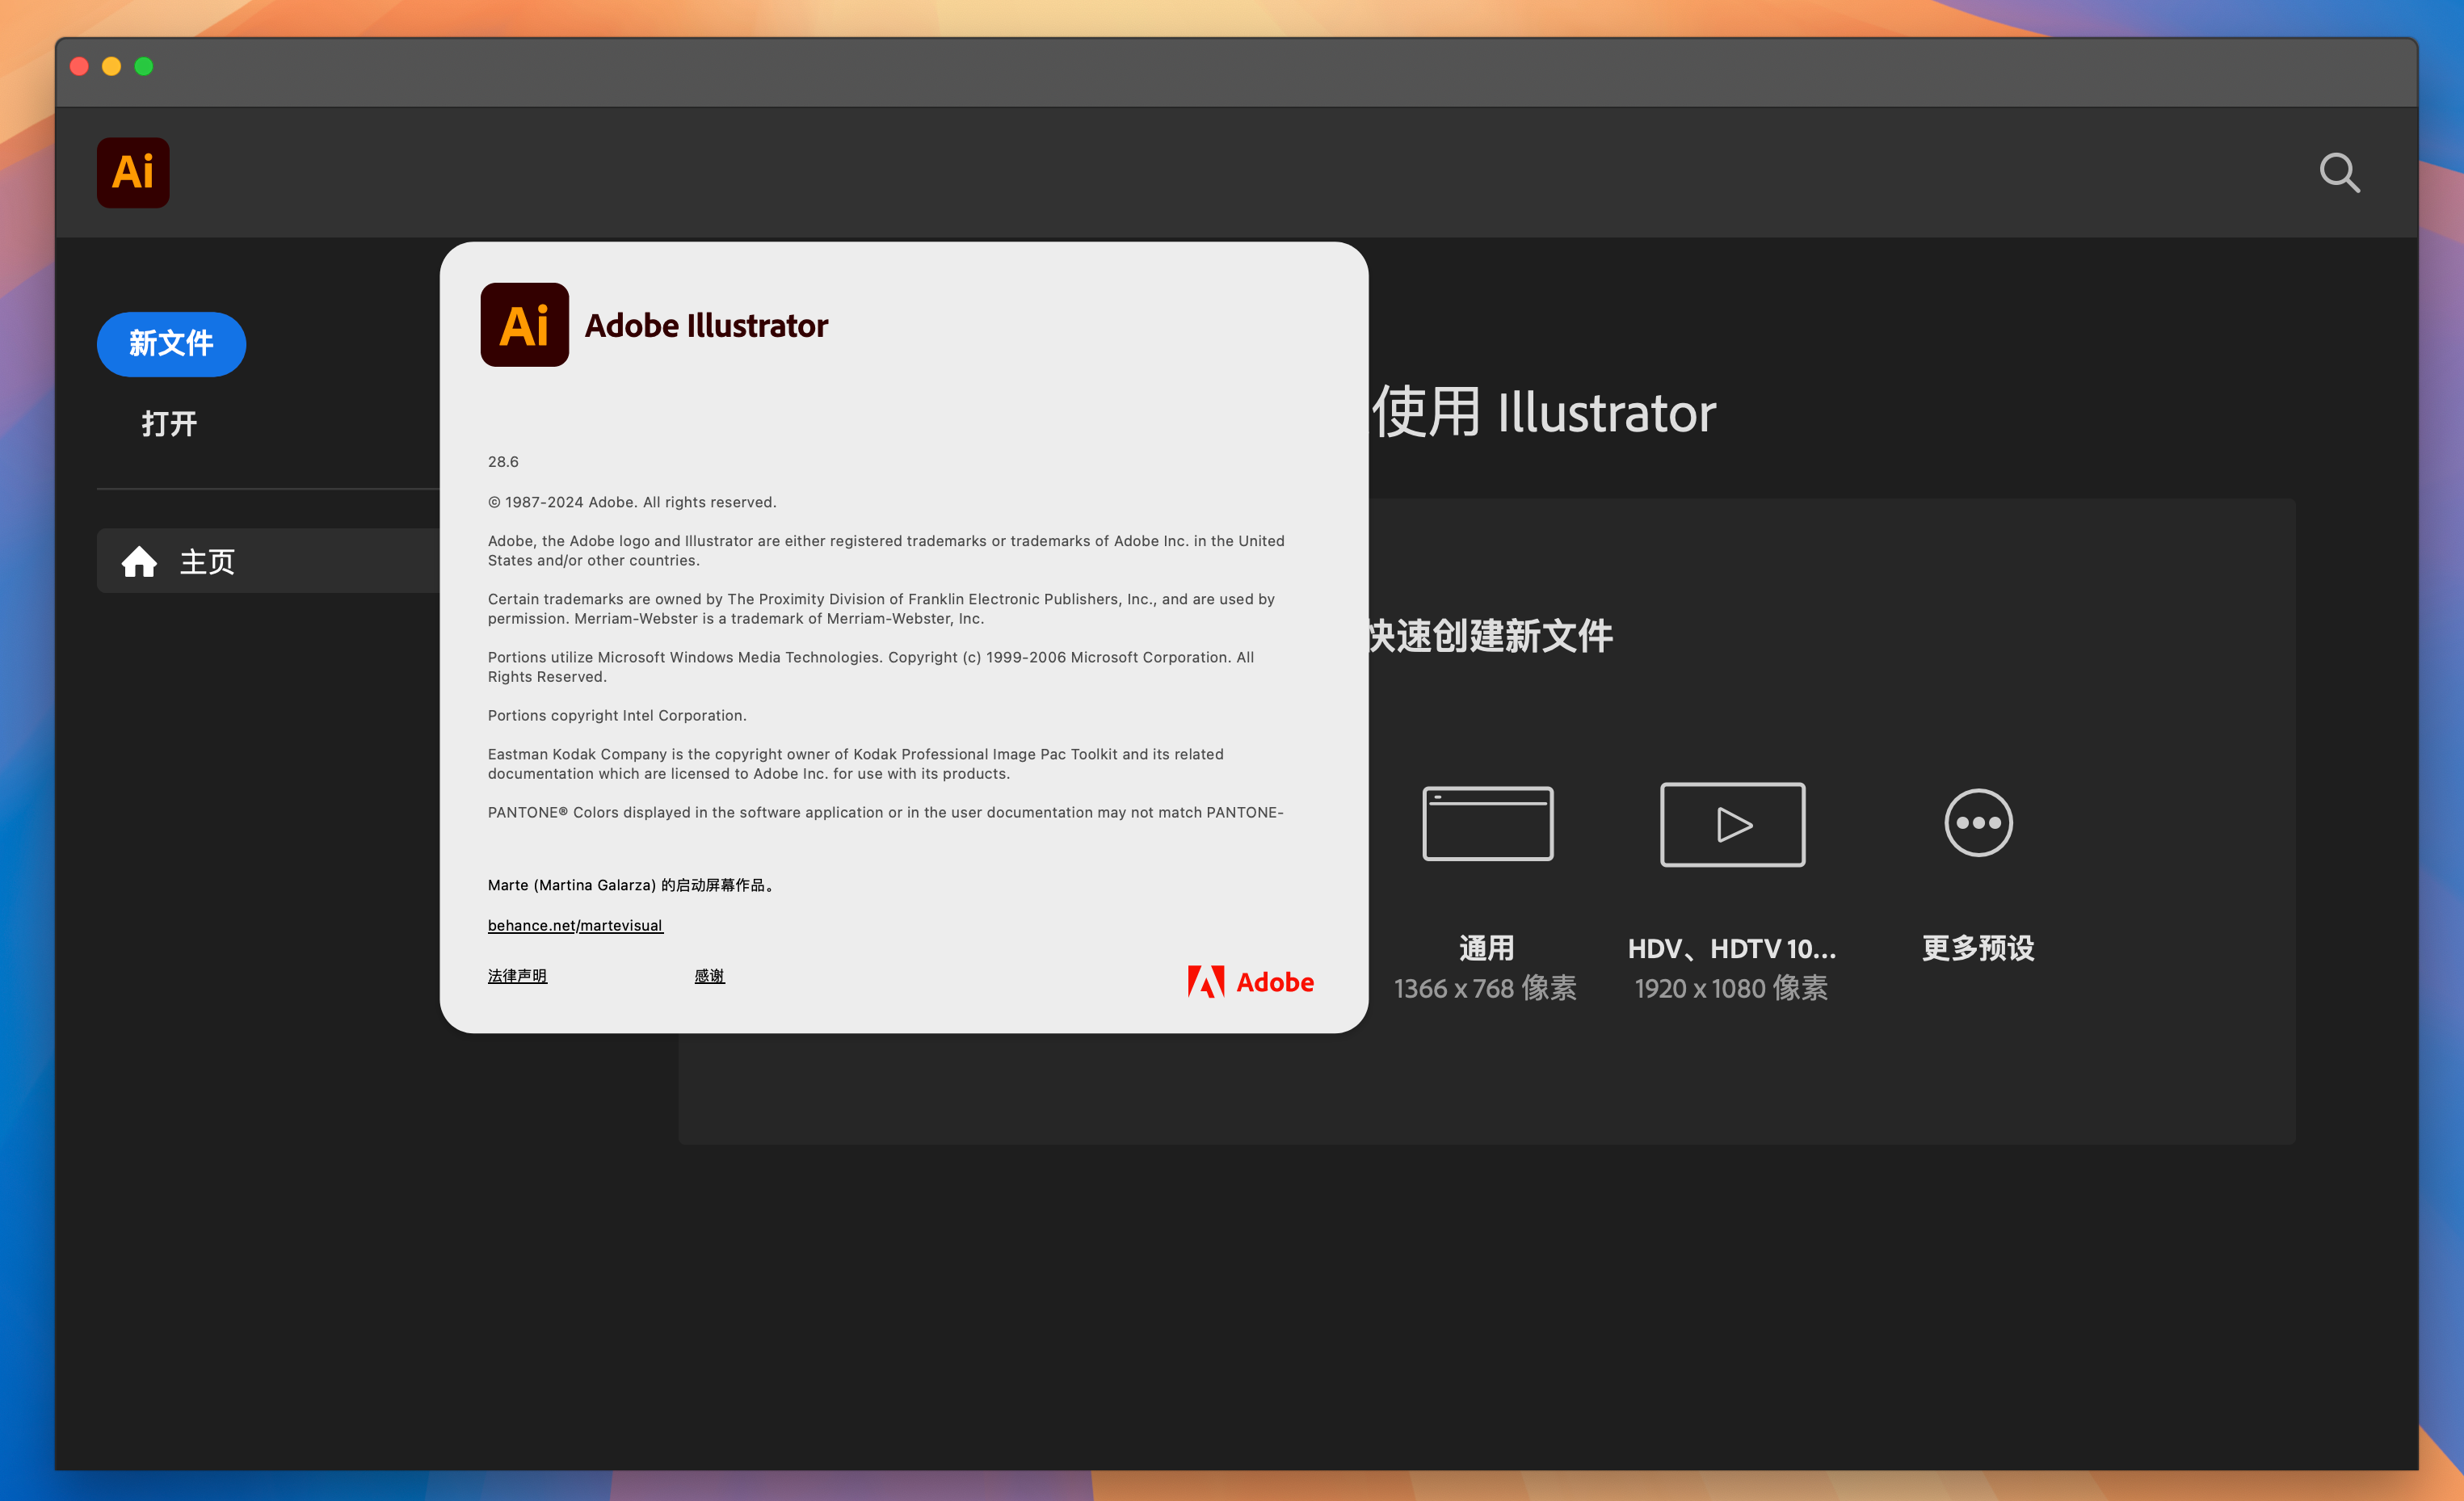
Task: Open the 感谢 credits link
Action: tap(709, 975)
